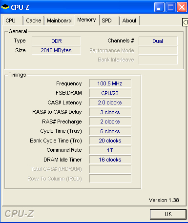The image size is (188, 223).
Task: Click the maximize button in title bar
Action: [x=170, y=7]
